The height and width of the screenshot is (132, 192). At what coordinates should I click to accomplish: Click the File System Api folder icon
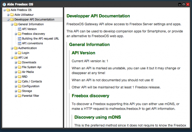[x=20, y=67]
